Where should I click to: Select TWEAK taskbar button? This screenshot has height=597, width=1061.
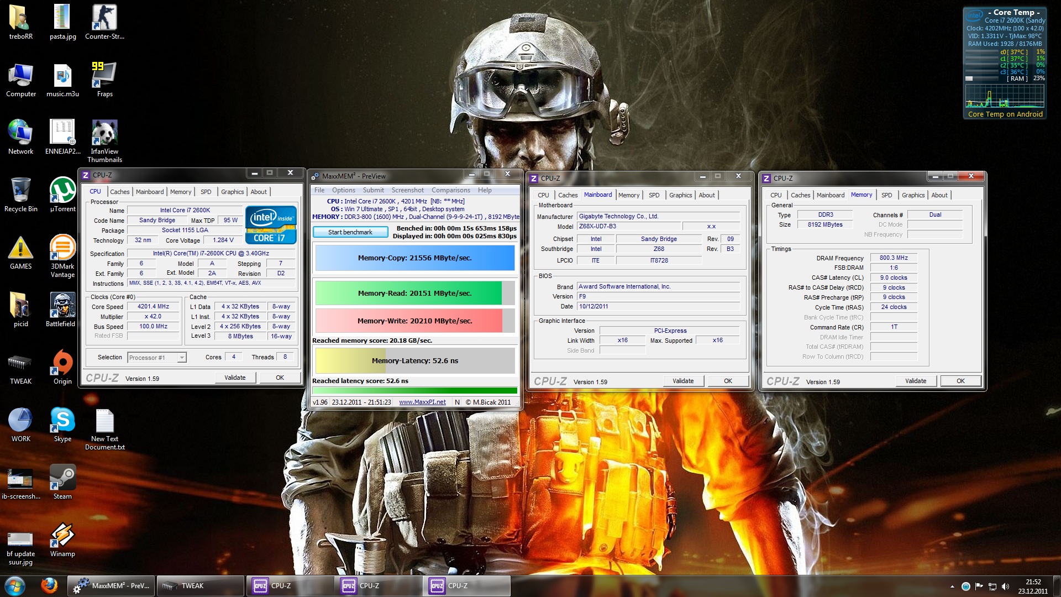(x=200, y=585)
